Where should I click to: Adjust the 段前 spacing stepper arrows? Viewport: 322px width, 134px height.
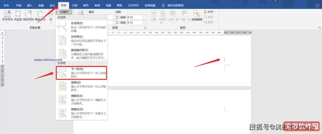pos(143,17)
